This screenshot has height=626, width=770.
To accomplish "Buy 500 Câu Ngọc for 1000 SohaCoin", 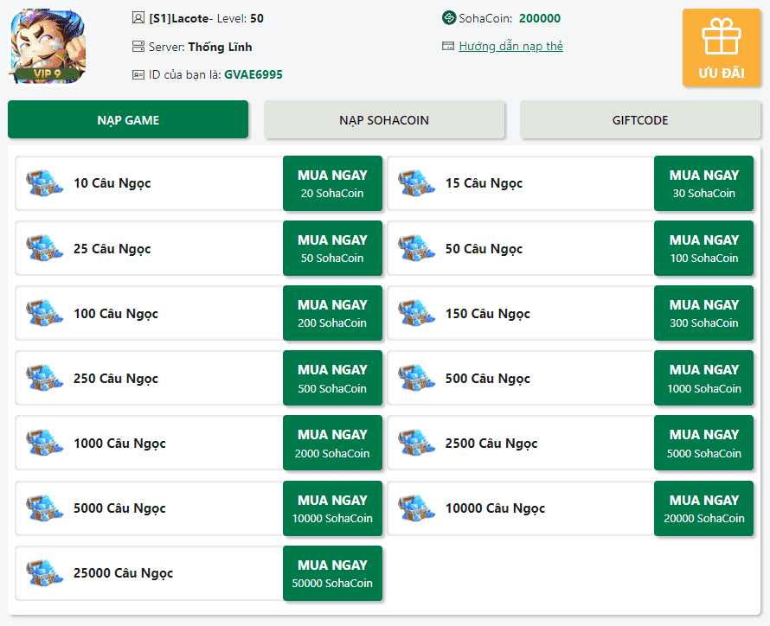I will [703, 378].
